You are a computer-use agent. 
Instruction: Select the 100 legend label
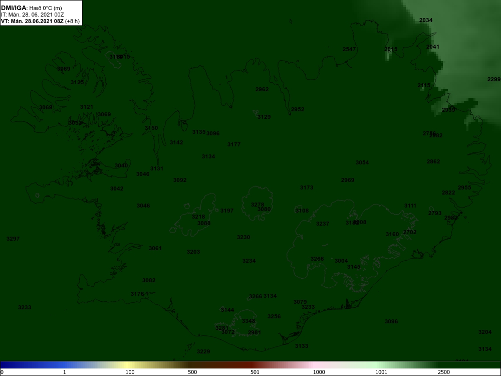tap(130, 372)
